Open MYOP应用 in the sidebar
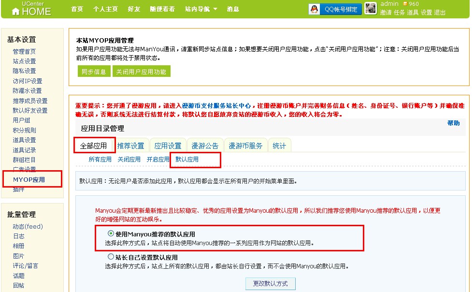 (x=29, y=179)
